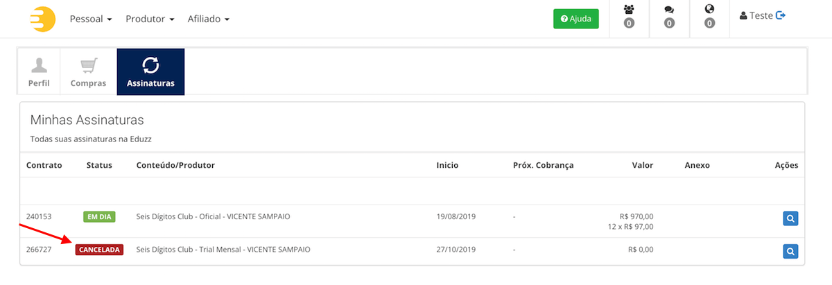
Task: Expand the Afiliado dropdown menu
Action: [x=208, y=19]
